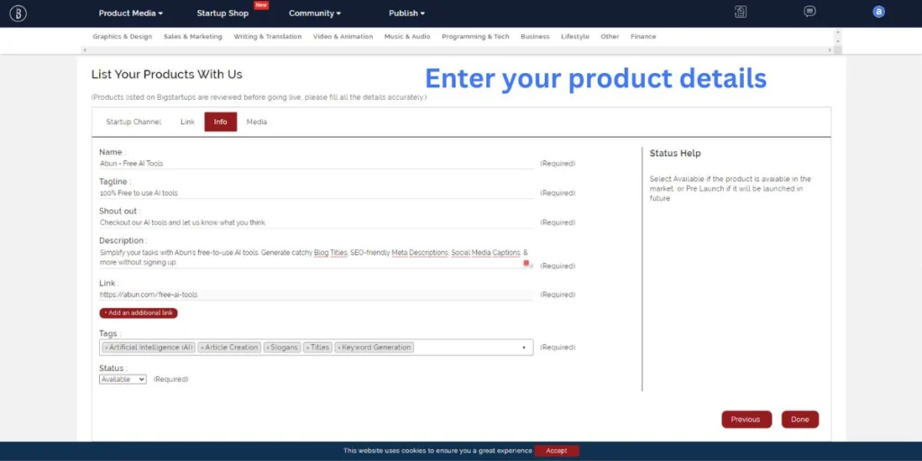Open the Video & Animation category
The width and height of the screenshot is (922, 461).
pos(343,36)
